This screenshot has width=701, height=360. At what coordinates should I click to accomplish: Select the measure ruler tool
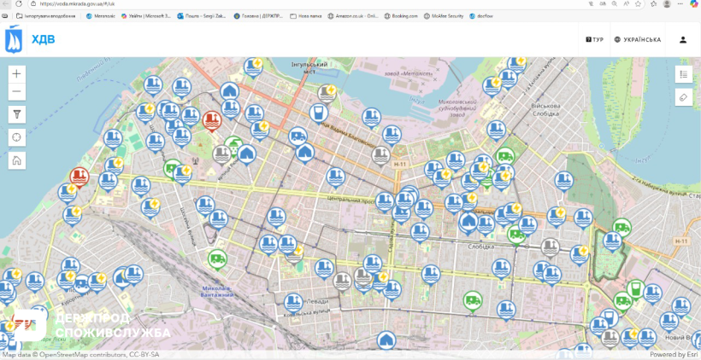click(683, 97)
